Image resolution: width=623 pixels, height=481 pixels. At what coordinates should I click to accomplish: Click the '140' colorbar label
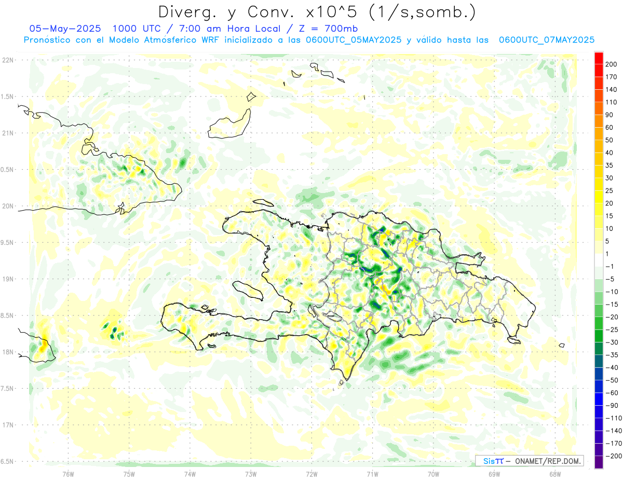611,89
